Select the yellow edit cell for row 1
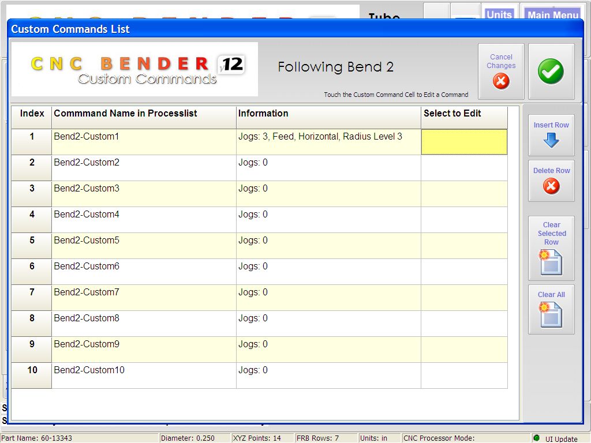The height and width of the screenshot is (443, 591). tap(464, 142)
